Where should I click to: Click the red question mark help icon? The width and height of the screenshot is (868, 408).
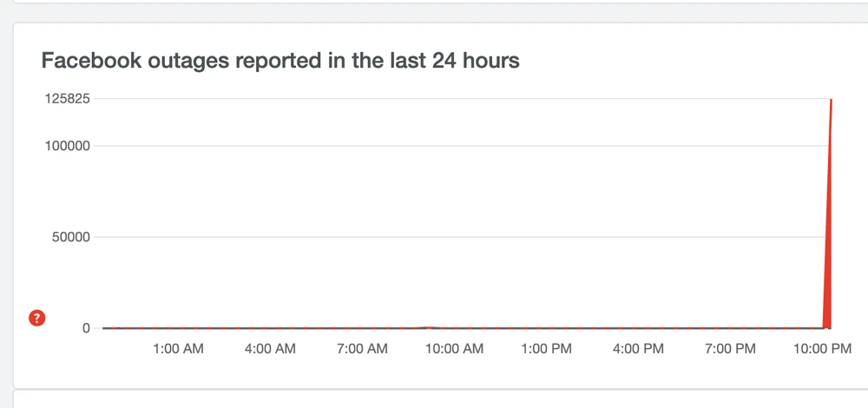click(36, 318)
